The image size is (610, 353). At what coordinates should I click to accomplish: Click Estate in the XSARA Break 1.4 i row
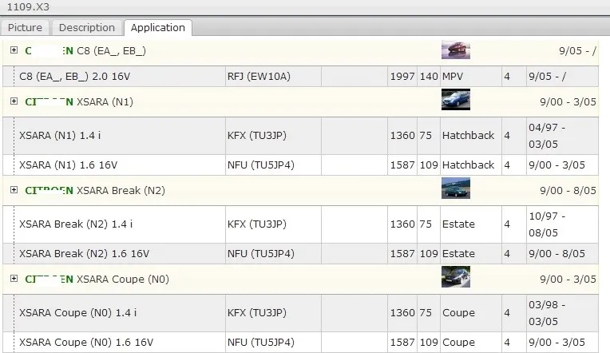(458, 224)
